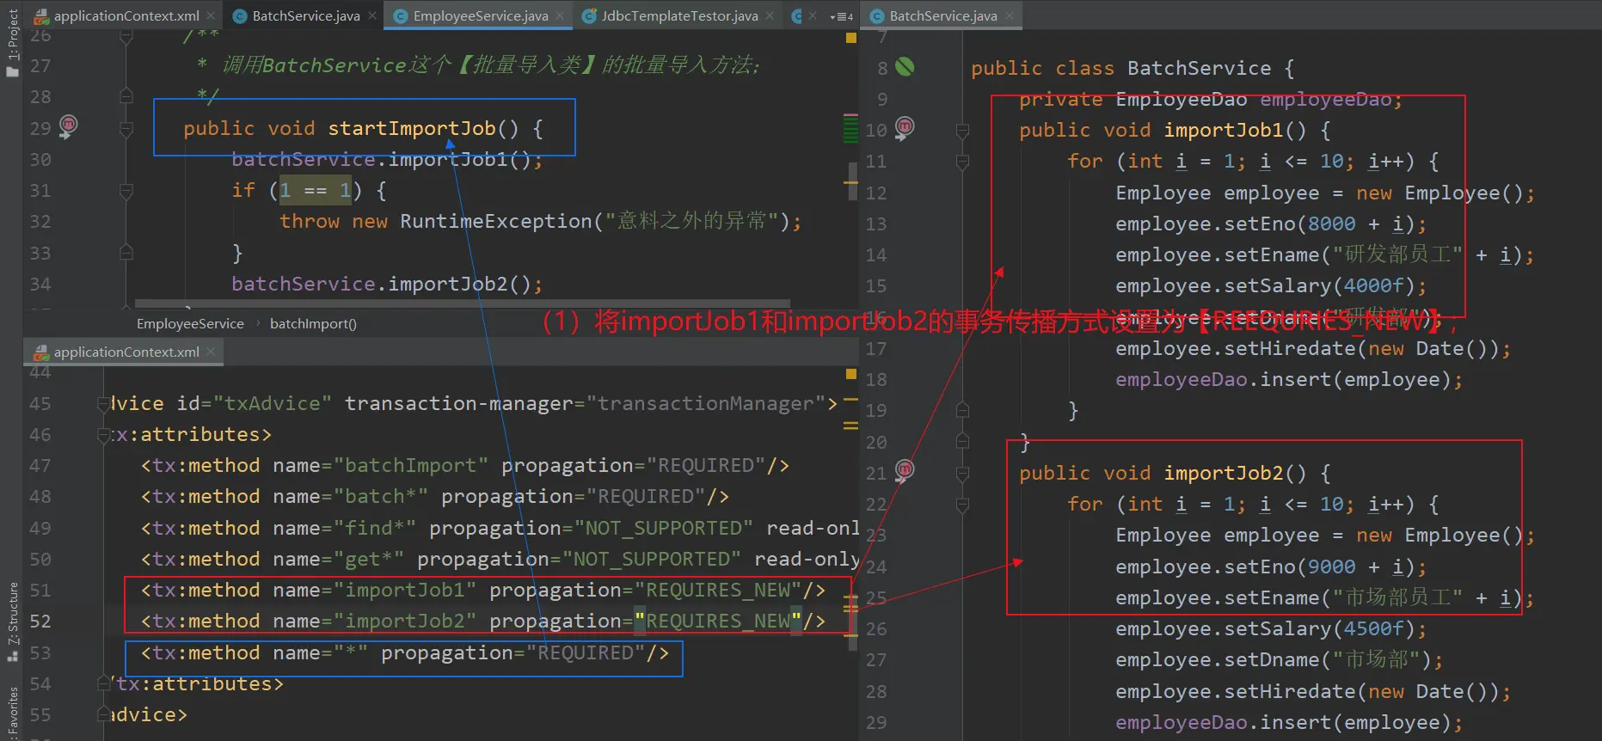Fold the tx:attributes XML block

pyautogui.click(x=104, y=435)
